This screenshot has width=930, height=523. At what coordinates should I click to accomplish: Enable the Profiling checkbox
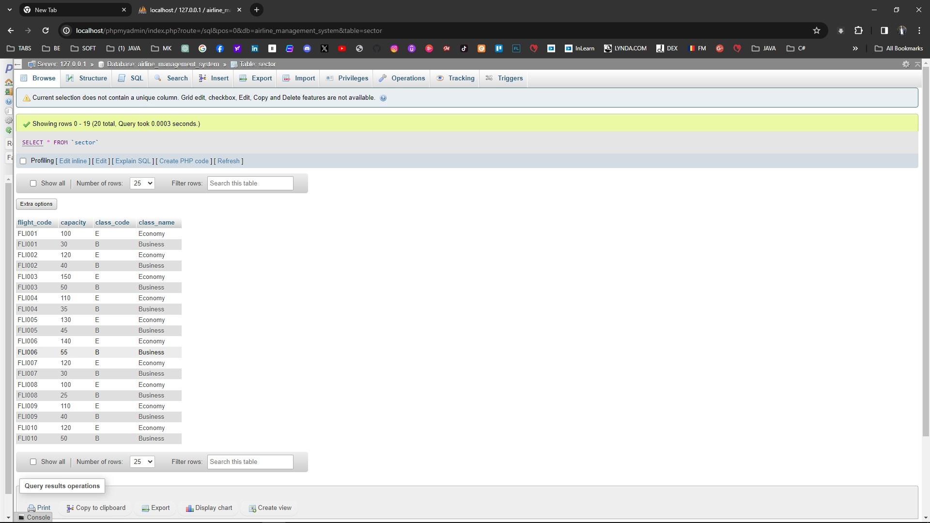tap(23, 161)
